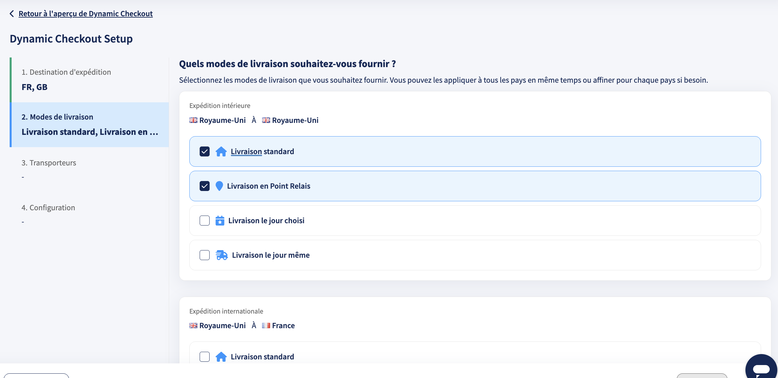Open the chat support bubble
778x378 pixels.
[x=761, y=369]
